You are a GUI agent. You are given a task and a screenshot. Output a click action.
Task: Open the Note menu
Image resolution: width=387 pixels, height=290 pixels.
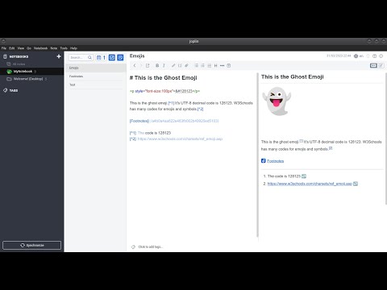pyautogui.click(x=54, y=48)
